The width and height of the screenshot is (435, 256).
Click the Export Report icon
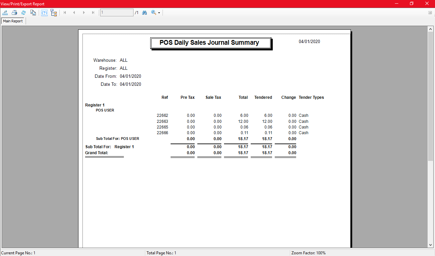(x=5, y=13)
